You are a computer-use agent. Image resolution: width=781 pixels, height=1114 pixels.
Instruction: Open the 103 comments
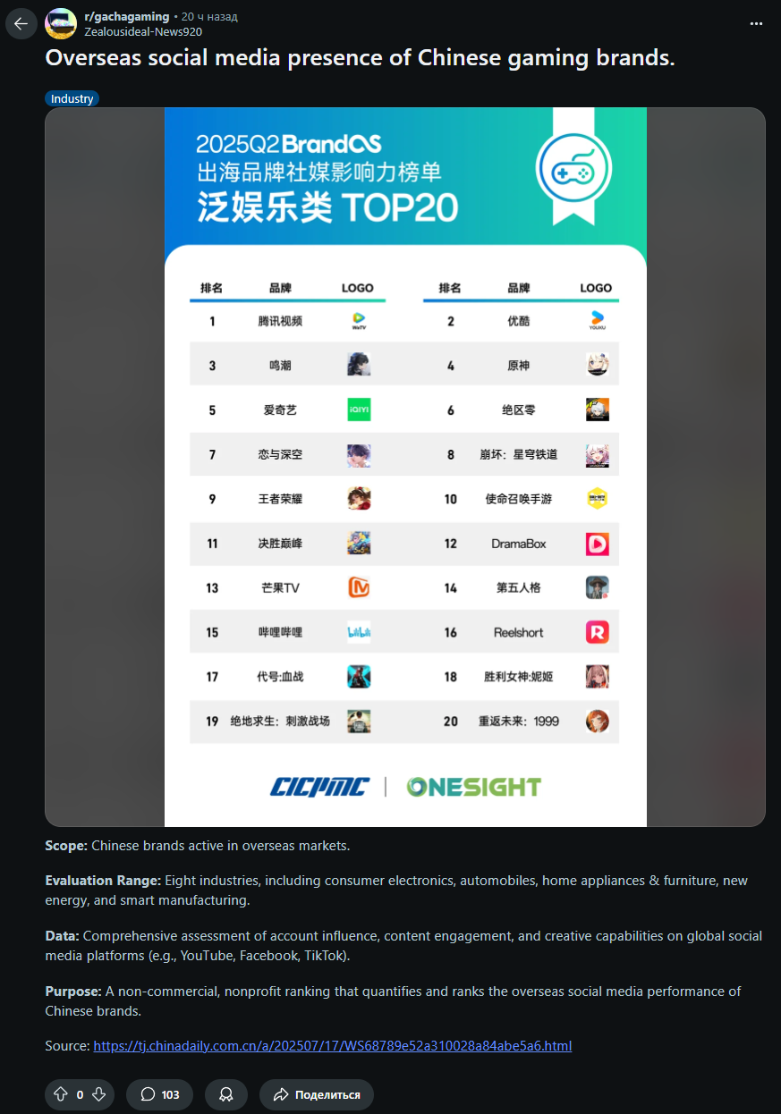click(x=159, y=1094)
